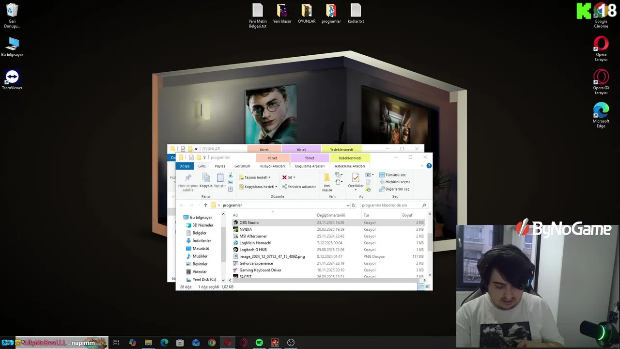Screen dimensions: 620x349
Task: Switch to the Görünüm ribbon tab
Action: pyautogui.click(x=242, y=166)
